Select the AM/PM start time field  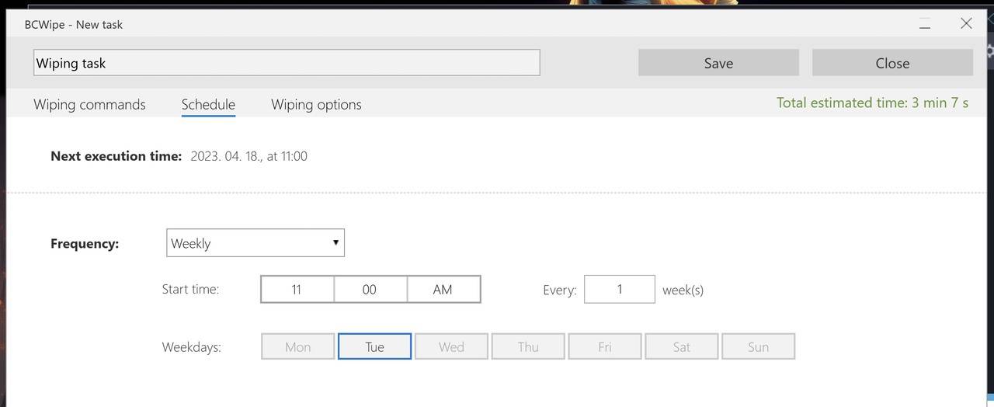443,289
